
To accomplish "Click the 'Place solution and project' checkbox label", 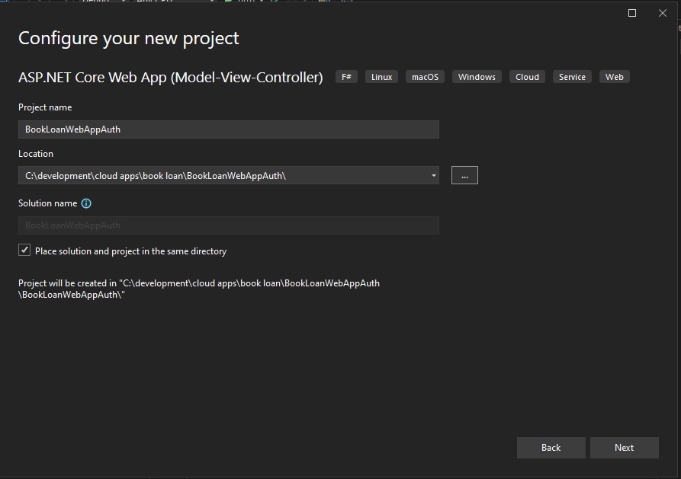I will [130, 251].
